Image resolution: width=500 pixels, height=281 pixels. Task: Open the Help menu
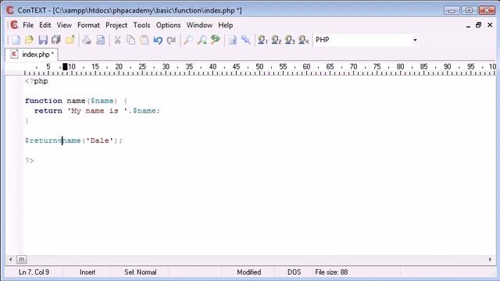click(226, 25)
